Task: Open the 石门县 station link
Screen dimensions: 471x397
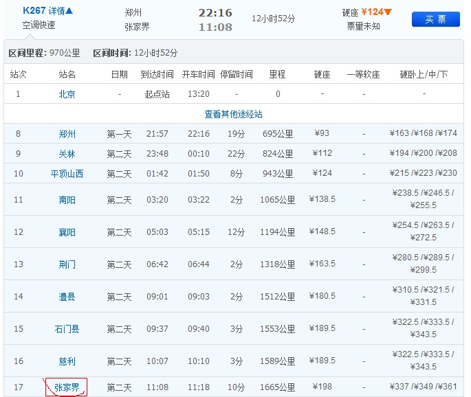Action: click(67, 329)
